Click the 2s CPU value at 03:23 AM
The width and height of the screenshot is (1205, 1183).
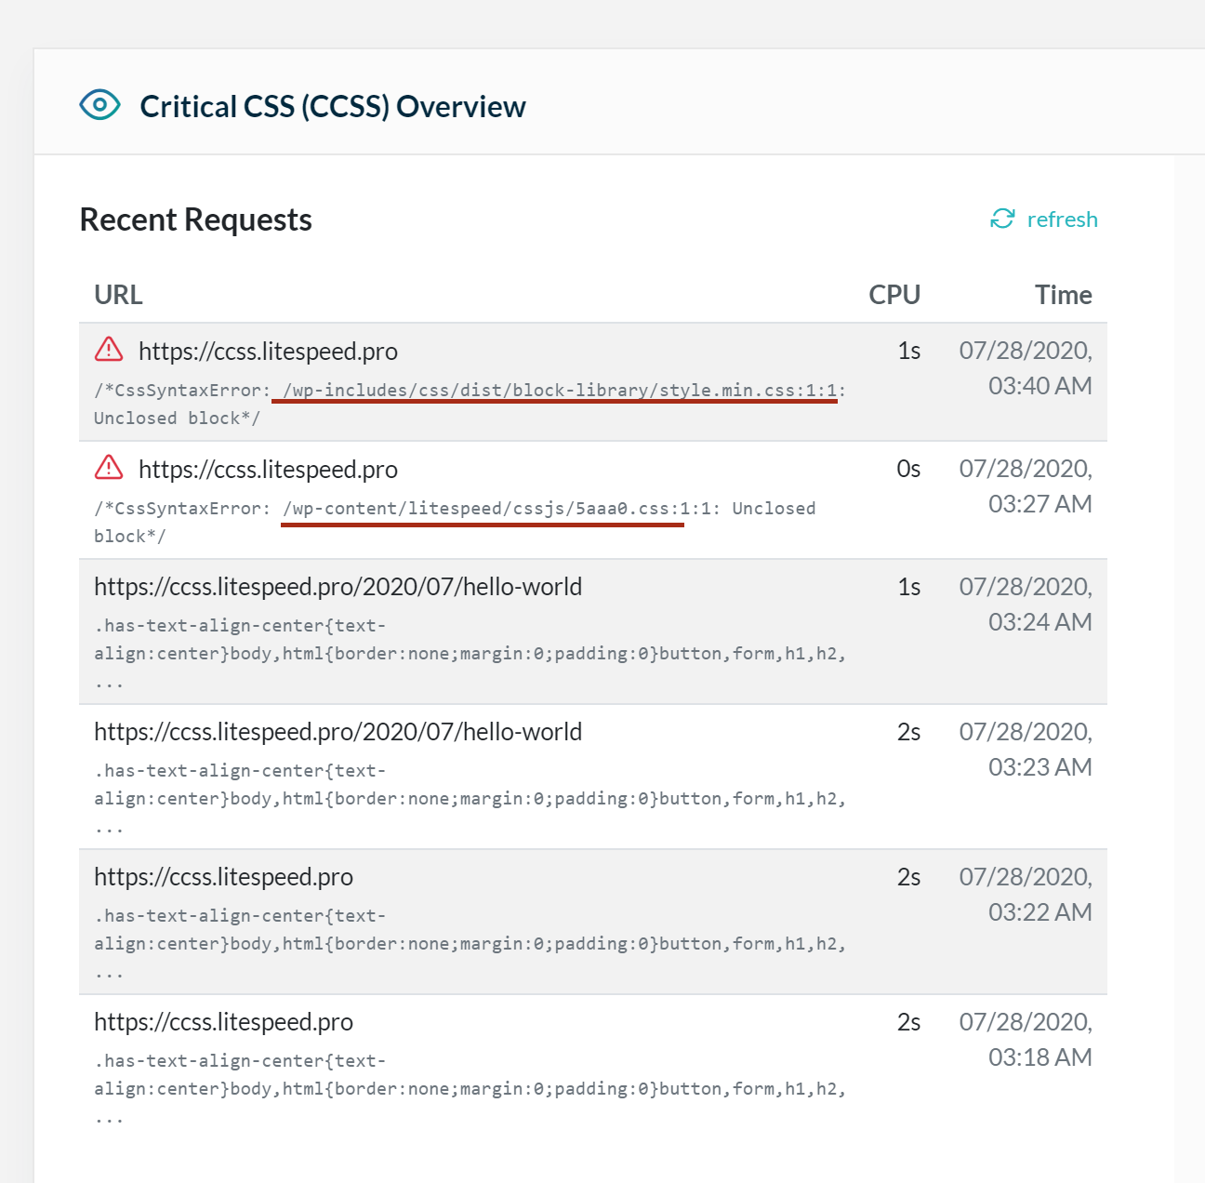tap(908, 732)
